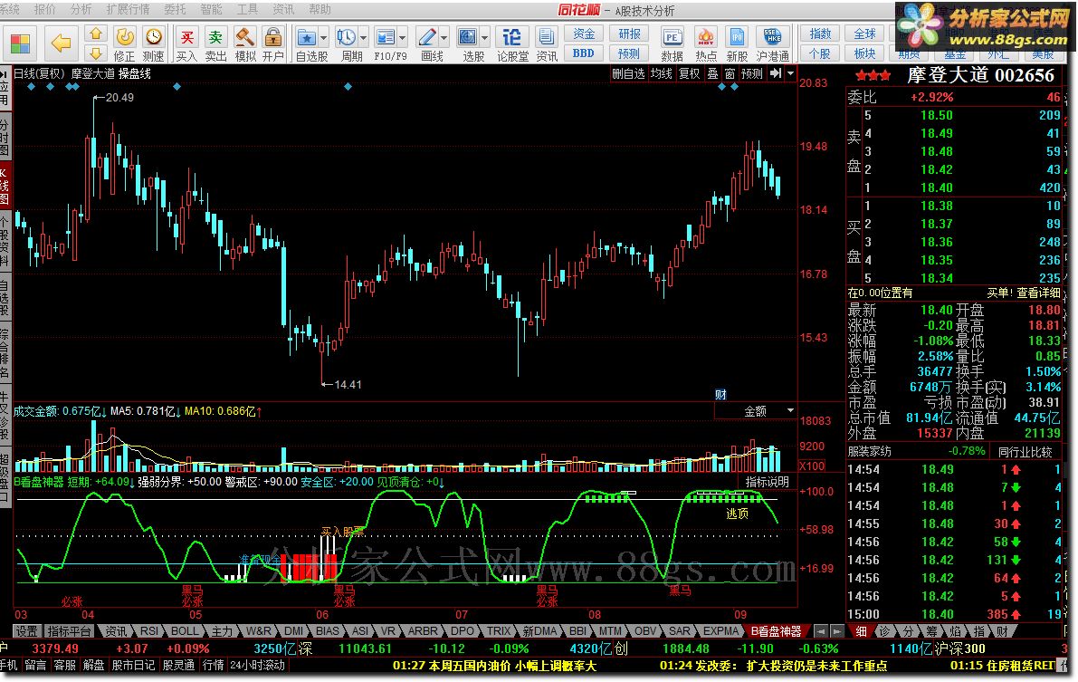Screen dimensions: 1078x682
Task: Open the 资讯 news document icon
Action: 547,37
